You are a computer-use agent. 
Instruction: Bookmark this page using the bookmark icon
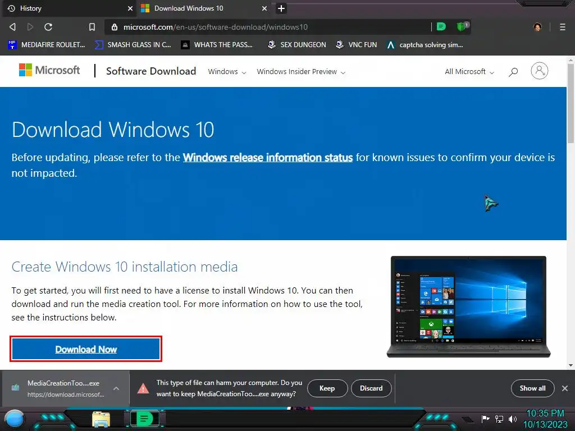pos(92,27)
